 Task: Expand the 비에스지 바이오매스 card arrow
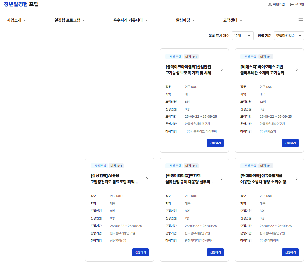click(297, 69)
